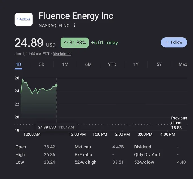Click the 10:00 AM axis label

tap(32, 134)
